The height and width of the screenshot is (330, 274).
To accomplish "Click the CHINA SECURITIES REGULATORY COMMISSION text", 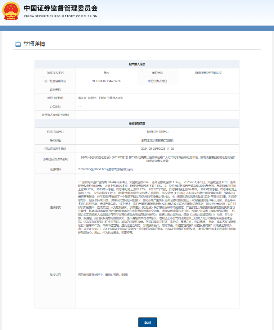I will pos(60,16).
